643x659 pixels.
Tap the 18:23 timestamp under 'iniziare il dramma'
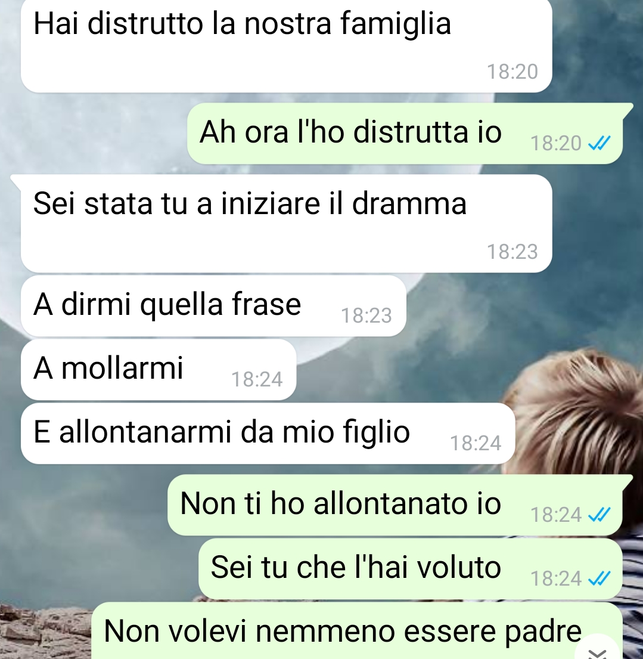click(512, 252)
